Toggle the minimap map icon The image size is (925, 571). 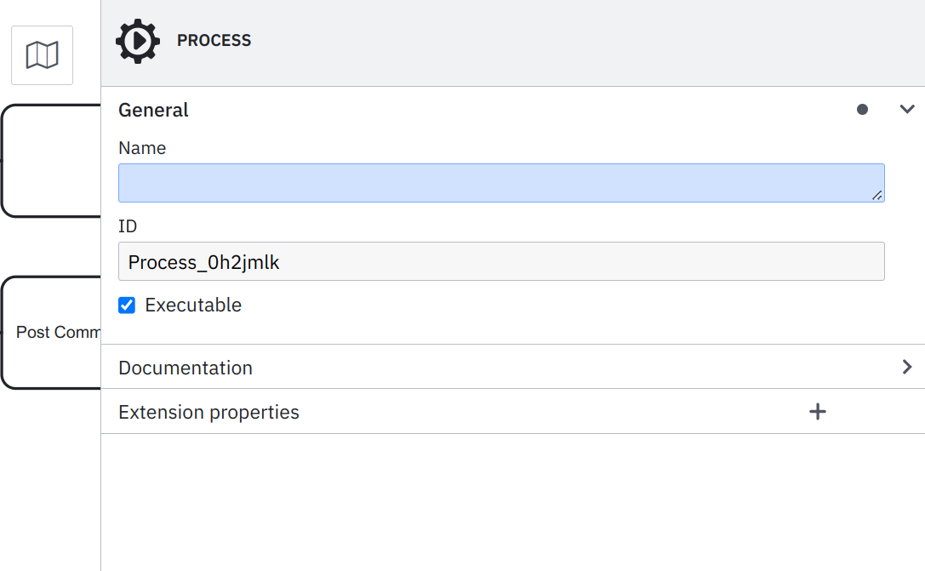coord(42,55)
